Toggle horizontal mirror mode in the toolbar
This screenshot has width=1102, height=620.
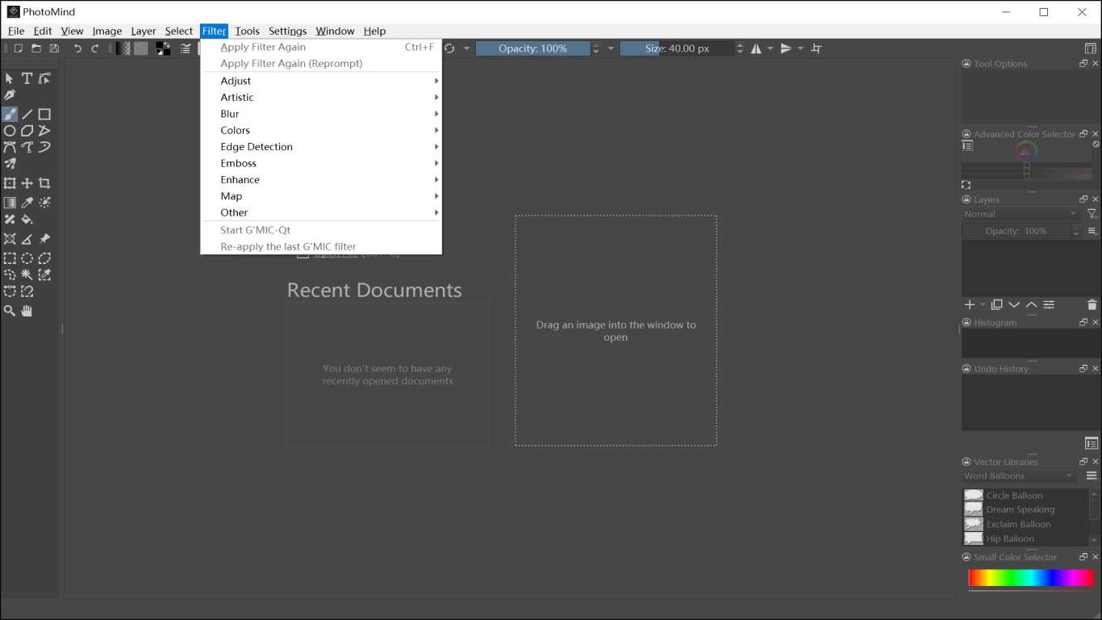tap(755, 48)
